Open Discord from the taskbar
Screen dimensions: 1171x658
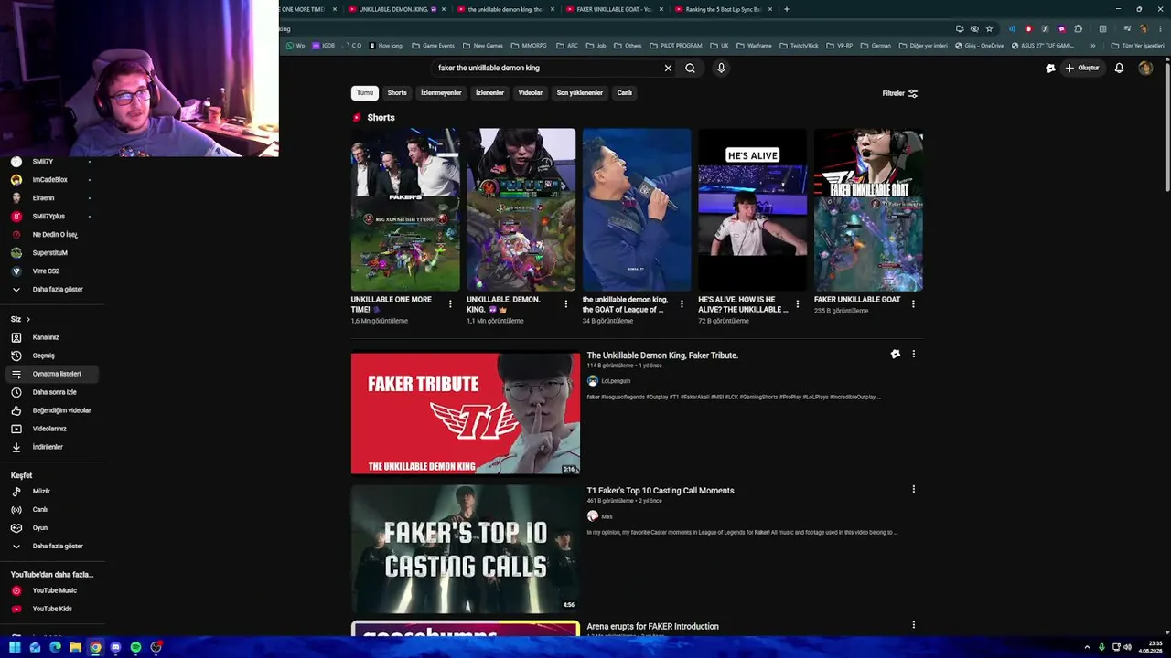coord(115,647)
